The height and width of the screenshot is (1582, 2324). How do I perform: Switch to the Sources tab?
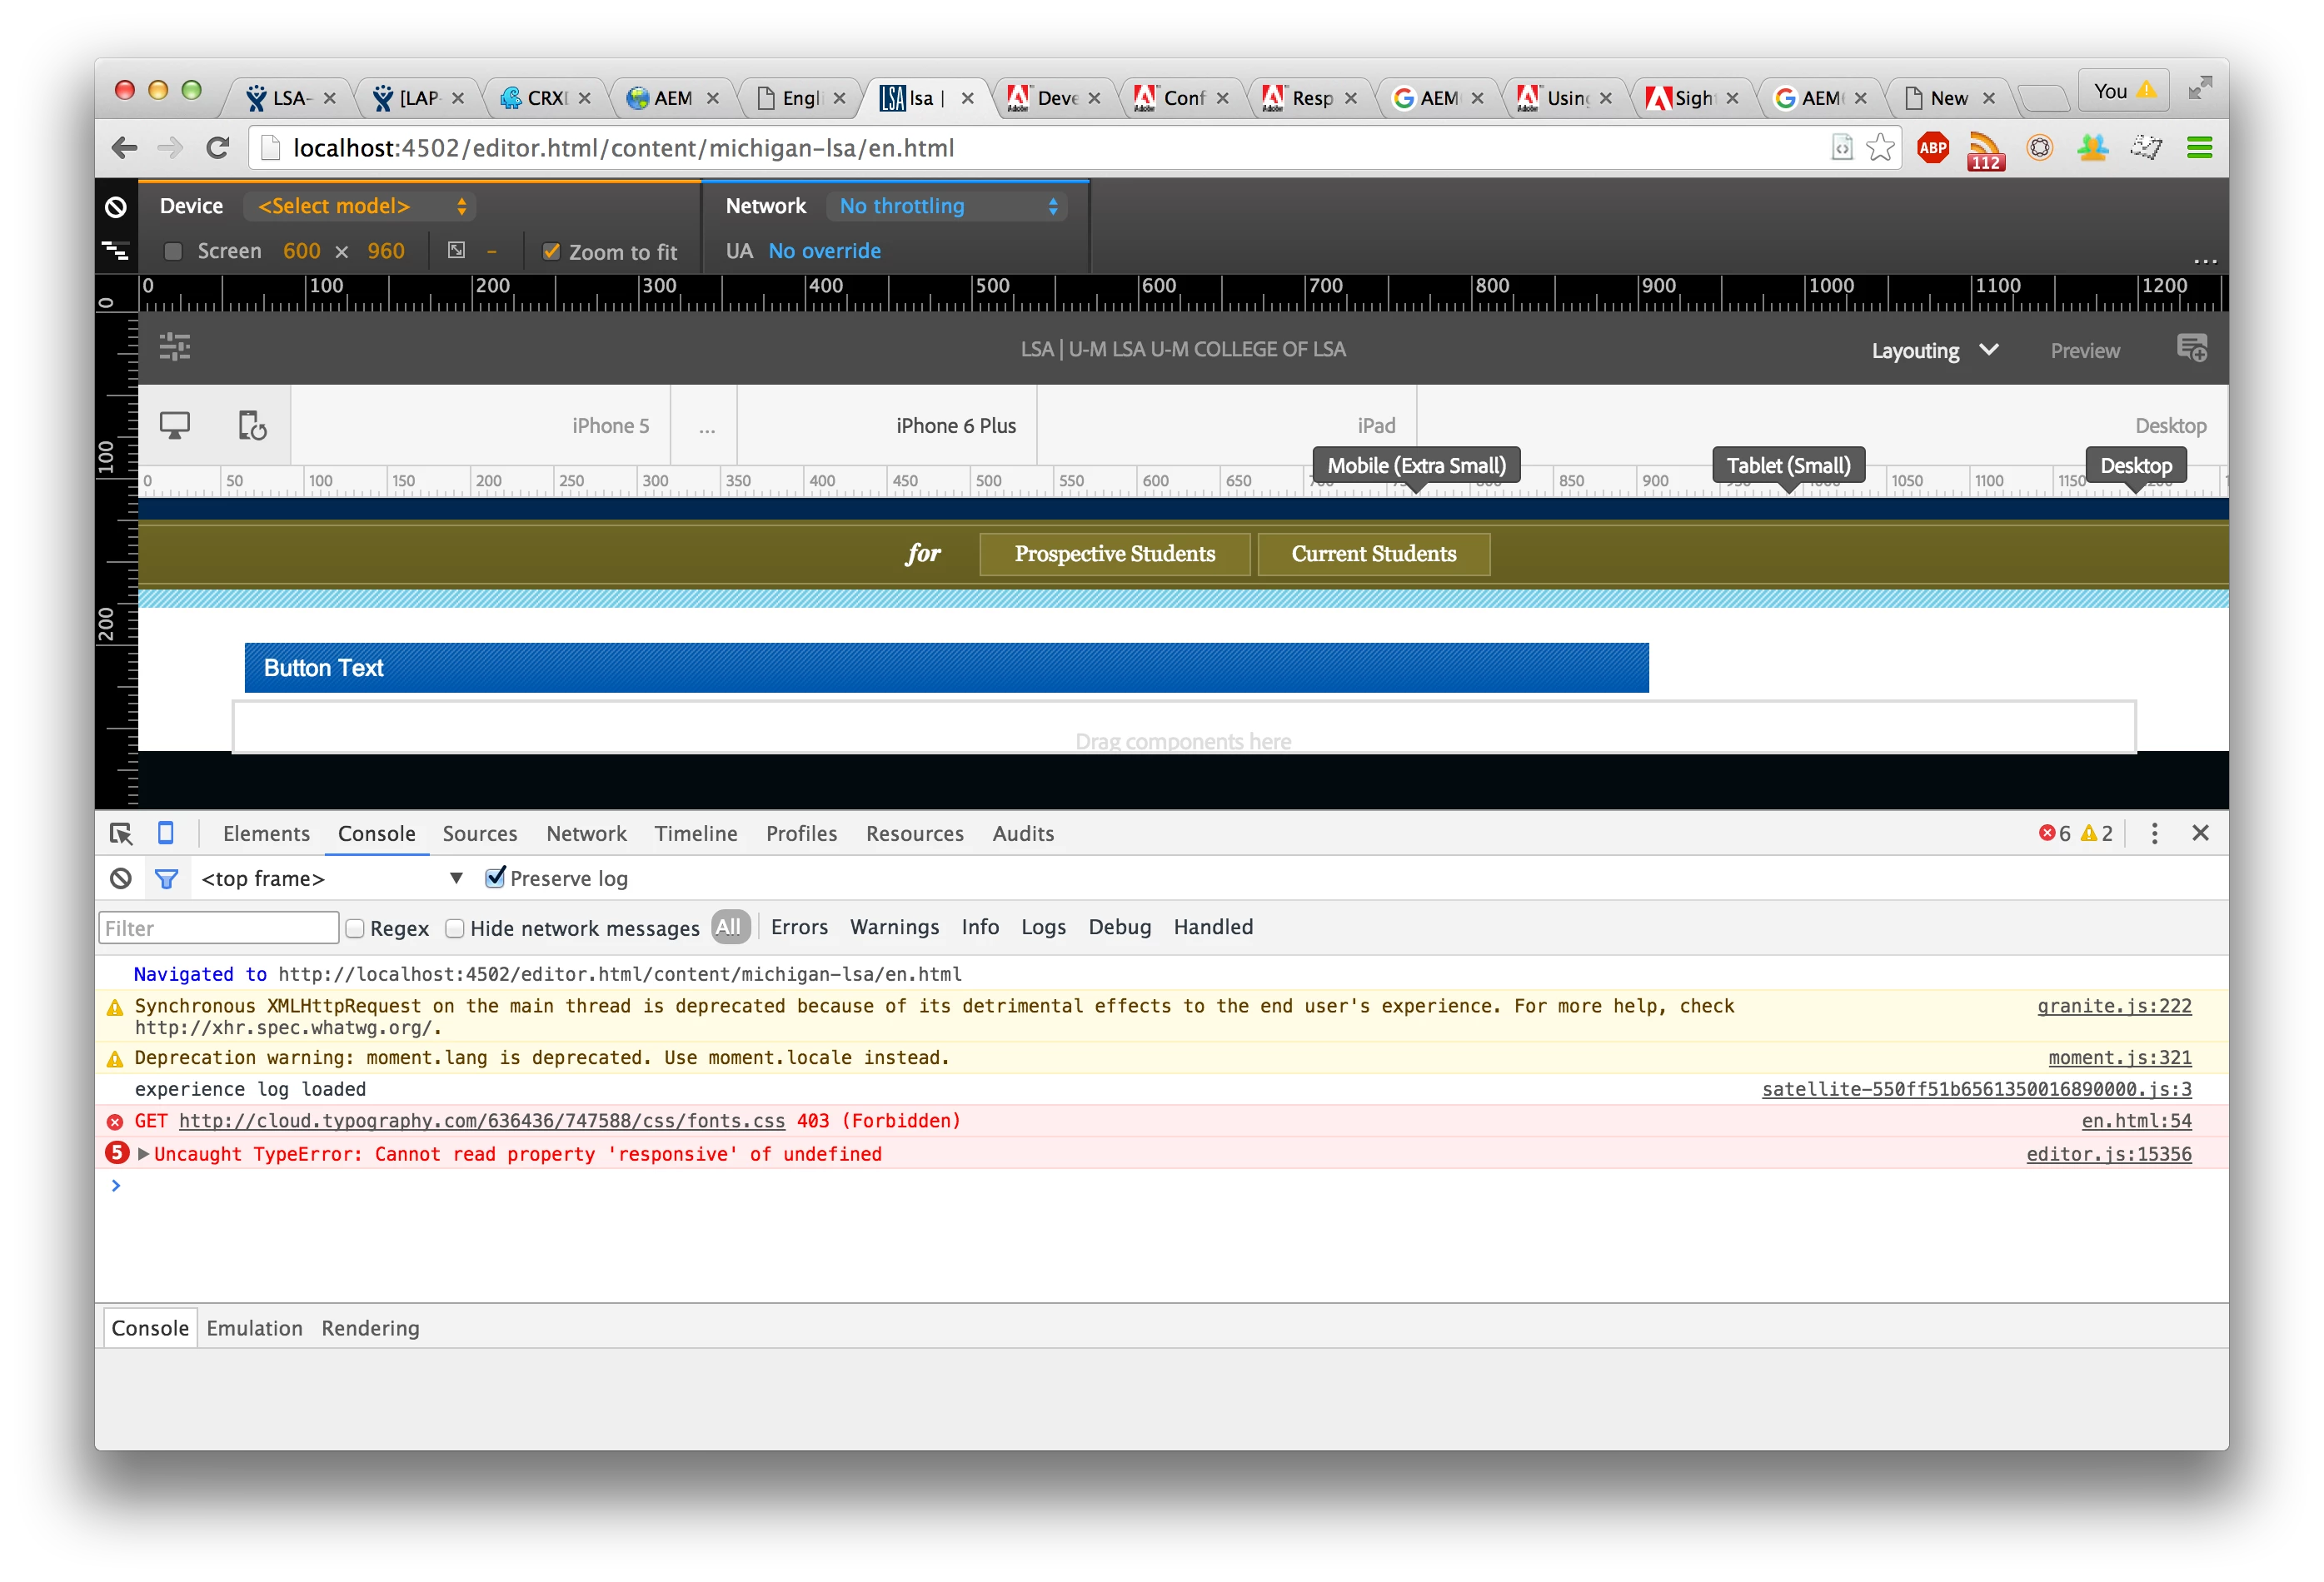coord(479,833)
